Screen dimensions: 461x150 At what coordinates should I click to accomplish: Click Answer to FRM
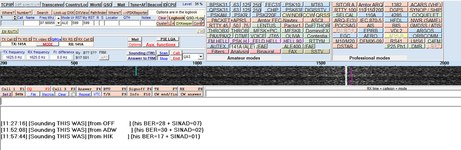141,58
